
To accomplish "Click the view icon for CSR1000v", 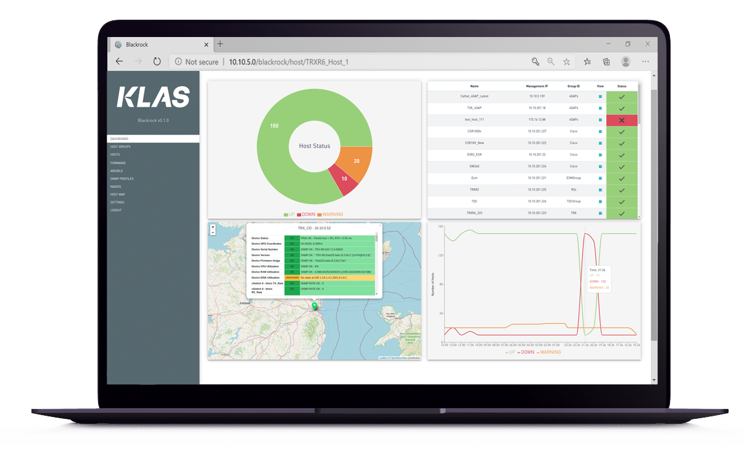I will pyautogui.click(x=600, y=131).
